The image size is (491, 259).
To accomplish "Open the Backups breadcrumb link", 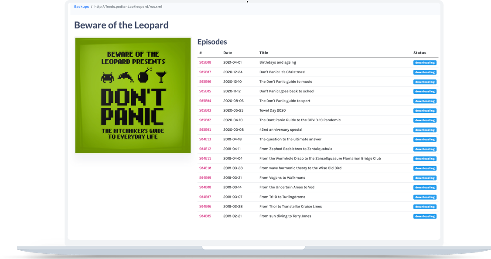I will pos(81,7).
